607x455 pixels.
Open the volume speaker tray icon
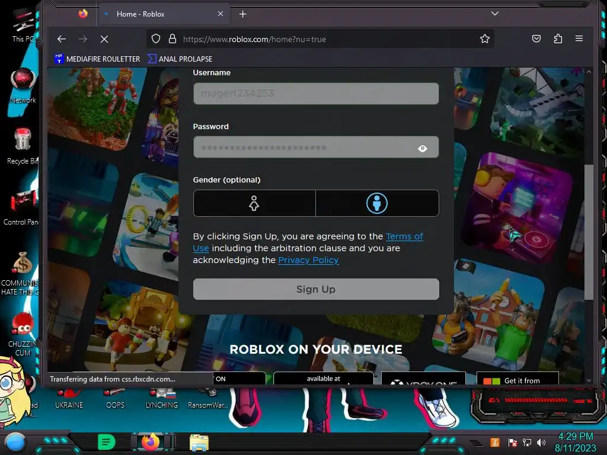pos(541,442)
